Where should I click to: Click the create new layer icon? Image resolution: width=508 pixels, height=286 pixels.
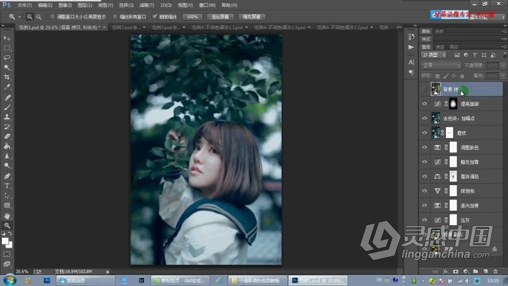[485, 272]
